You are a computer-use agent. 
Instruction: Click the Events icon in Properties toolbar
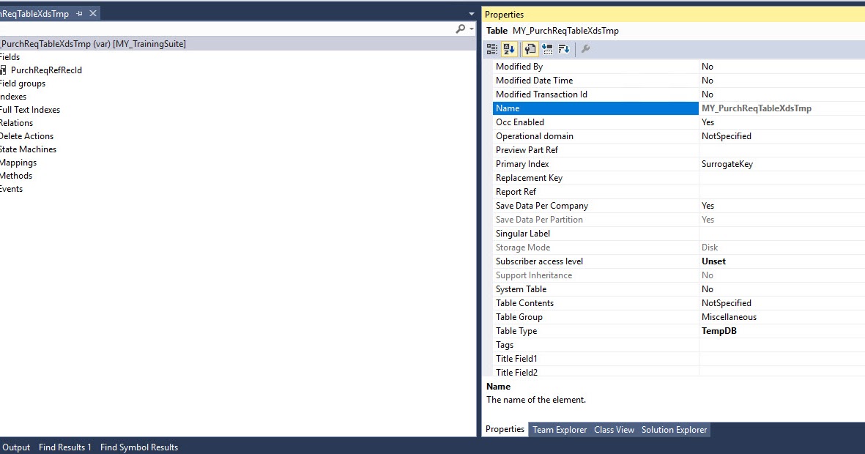click(x=546, y=48)
